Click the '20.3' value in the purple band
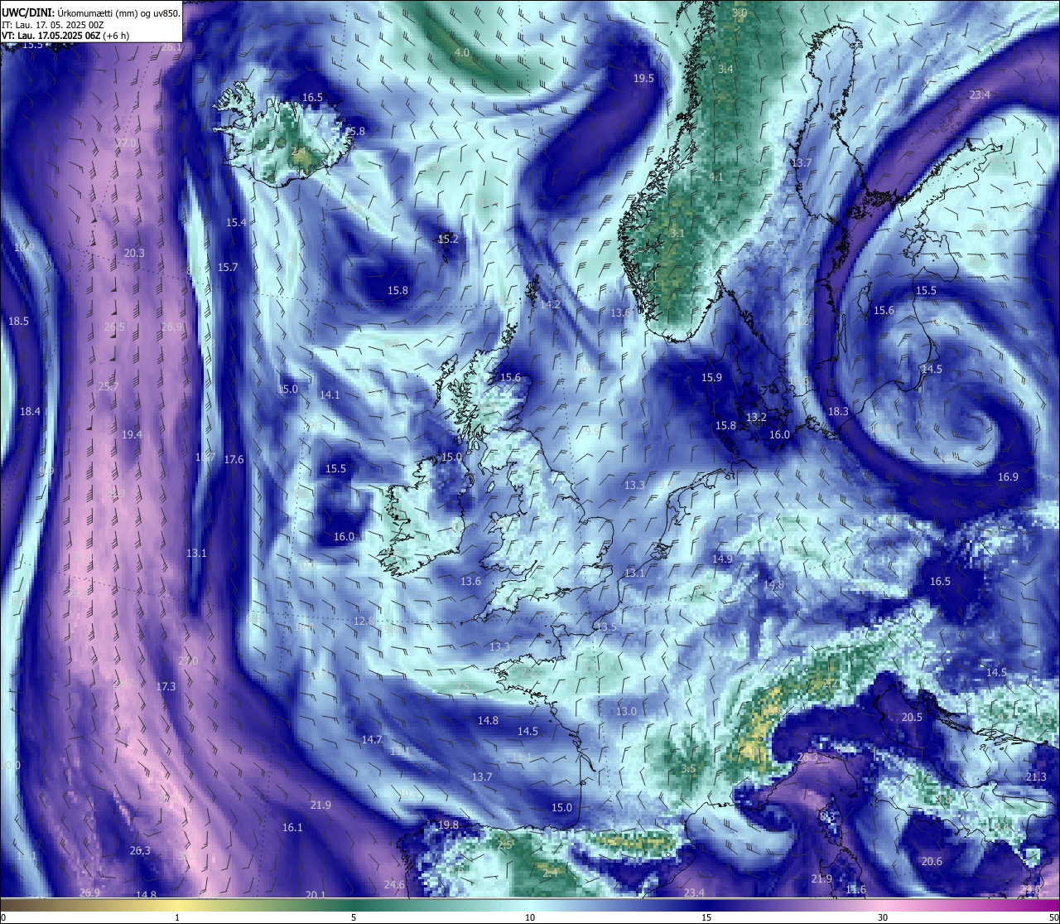This screenshot has width=1060, height=924. pos(134,253)
